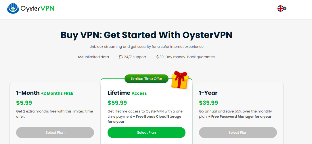Choose the Lifetime plan's green Select Plan button

[x=146, y=133]
